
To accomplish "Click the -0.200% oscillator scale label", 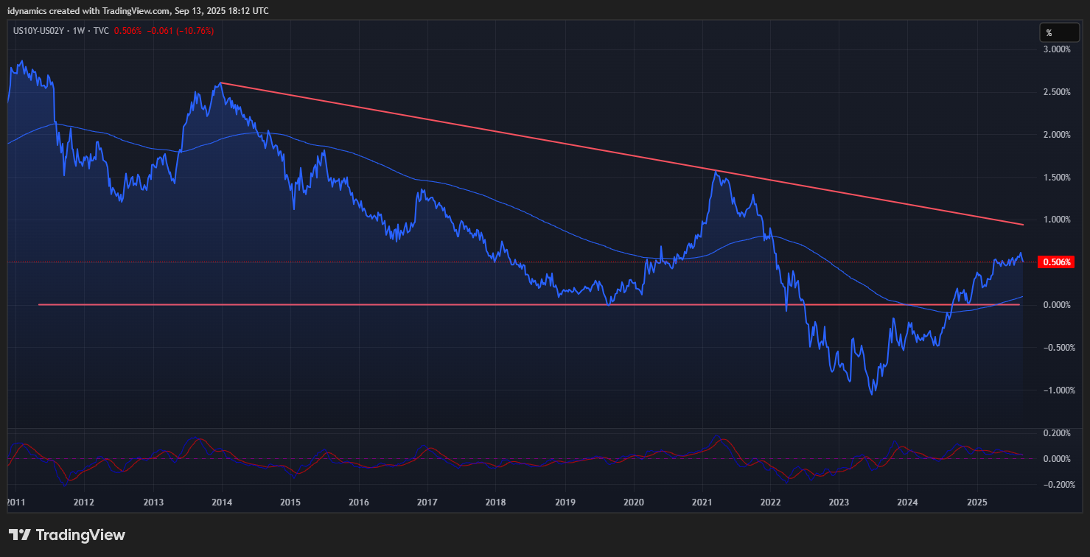I will [x=1054, y=484].
